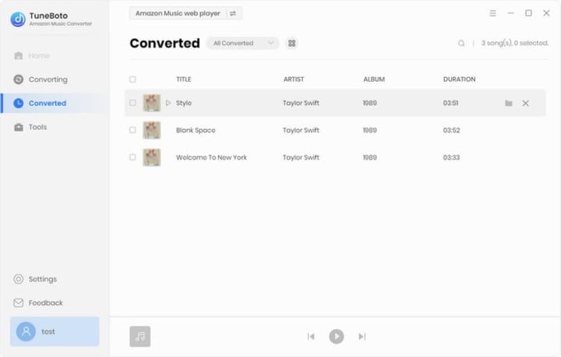Image resolution: width=561 pixels, height=357 pixels.
Task: Check the box for Style
Action: click(x=132, y=103)
